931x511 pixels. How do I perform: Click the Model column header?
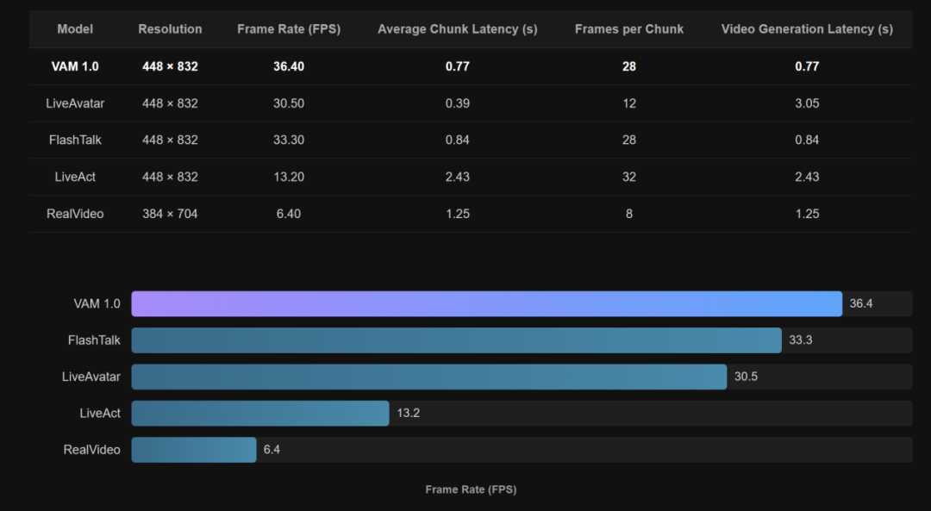click(75, 29)
